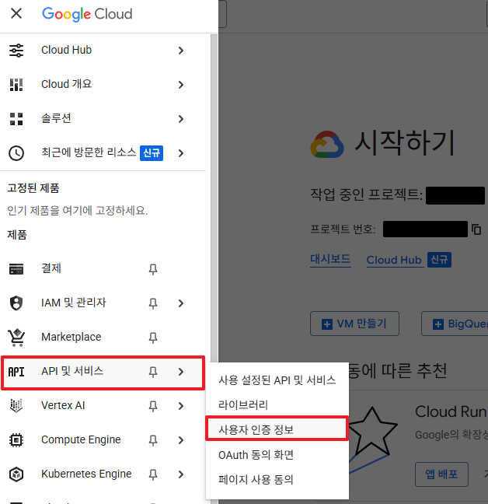Open the Cloud Hub menu label
Image resolution: width=488 pixels, height=504 pixels.
pyautogui.click(x=67, y=50)
